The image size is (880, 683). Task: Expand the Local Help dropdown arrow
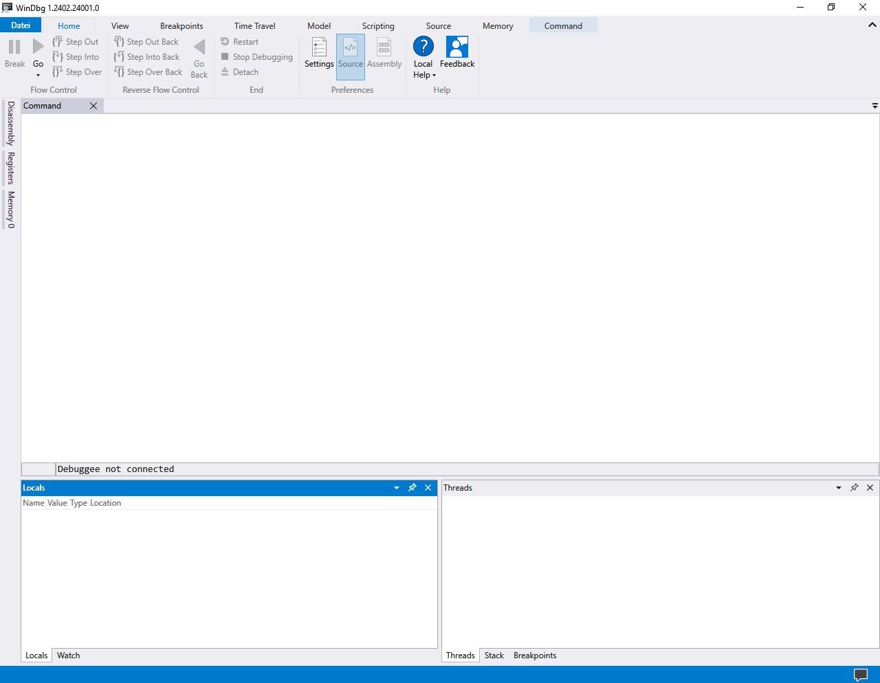(434, 76)
